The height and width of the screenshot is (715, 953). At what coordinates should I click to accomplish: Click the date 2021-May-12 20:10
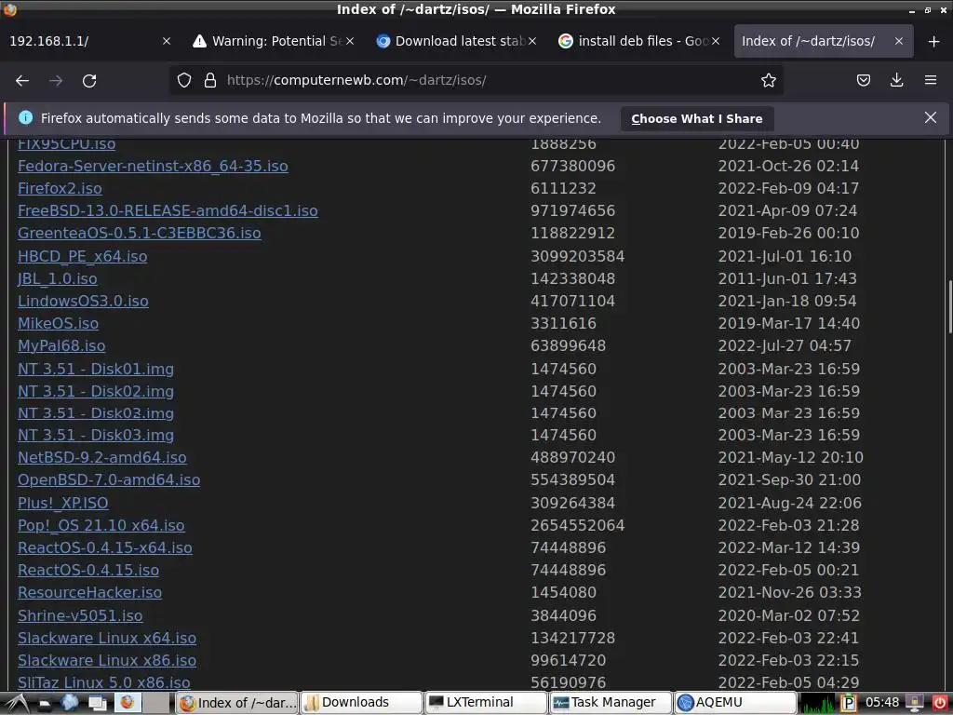(x=790, y=457)
